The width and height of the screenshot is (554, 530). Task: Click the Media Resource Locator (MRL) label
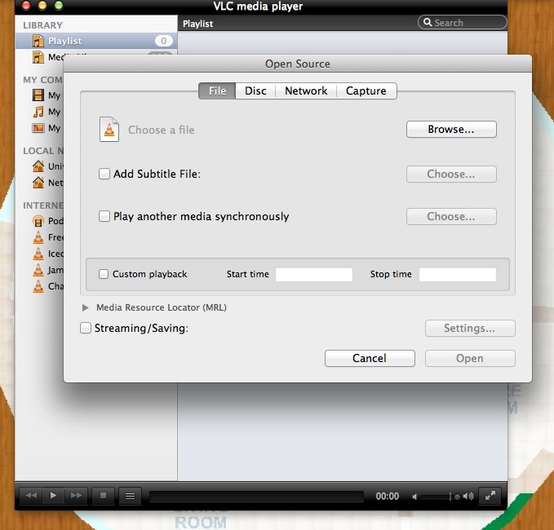(162, 307)
